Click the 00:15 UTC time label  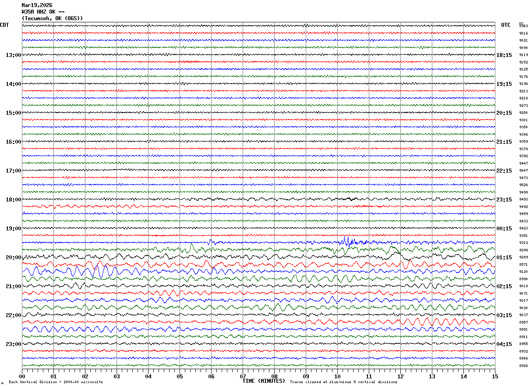(x=504, y=229)
